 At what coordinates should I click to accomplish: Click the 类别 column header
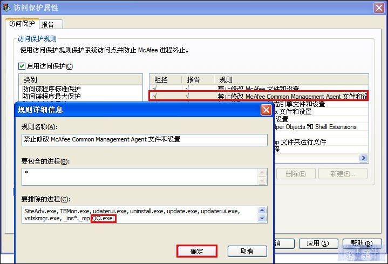point(80,79)
